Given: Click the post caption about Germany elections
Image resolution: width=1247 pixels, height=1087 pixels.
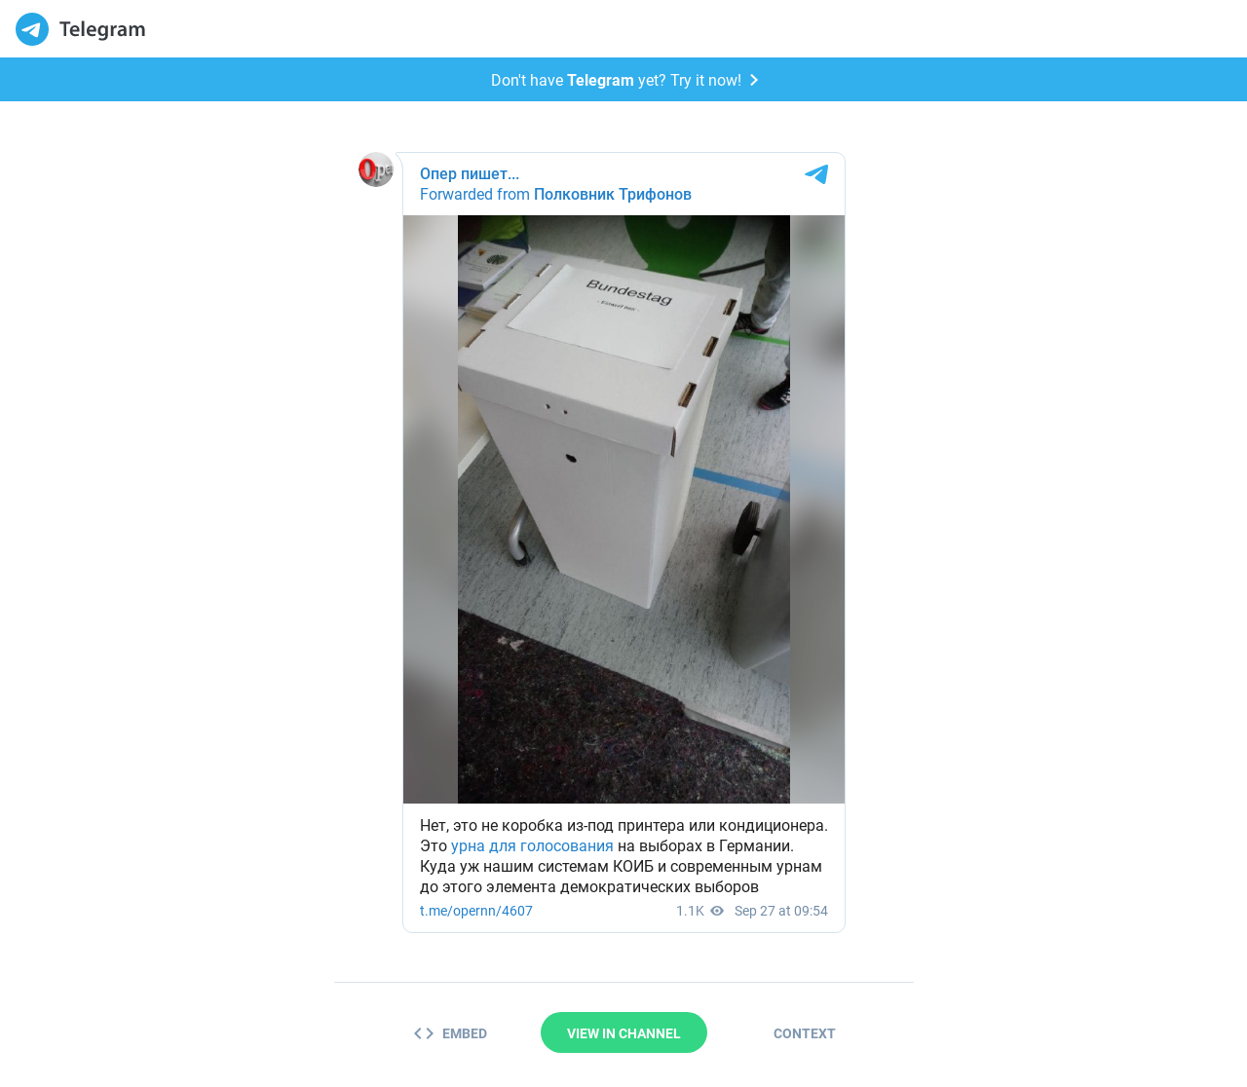Looking at the screenshot, I should (623, 856).
